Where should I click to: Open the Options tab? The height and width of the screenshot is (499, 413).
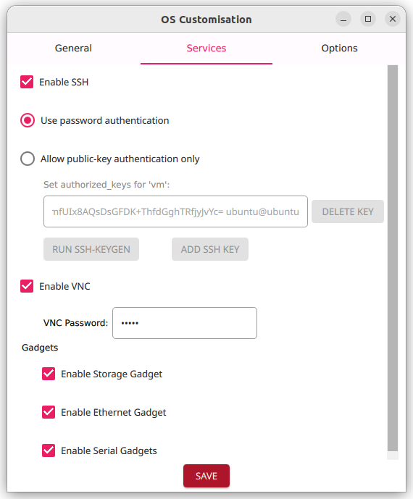click(339, 48)
